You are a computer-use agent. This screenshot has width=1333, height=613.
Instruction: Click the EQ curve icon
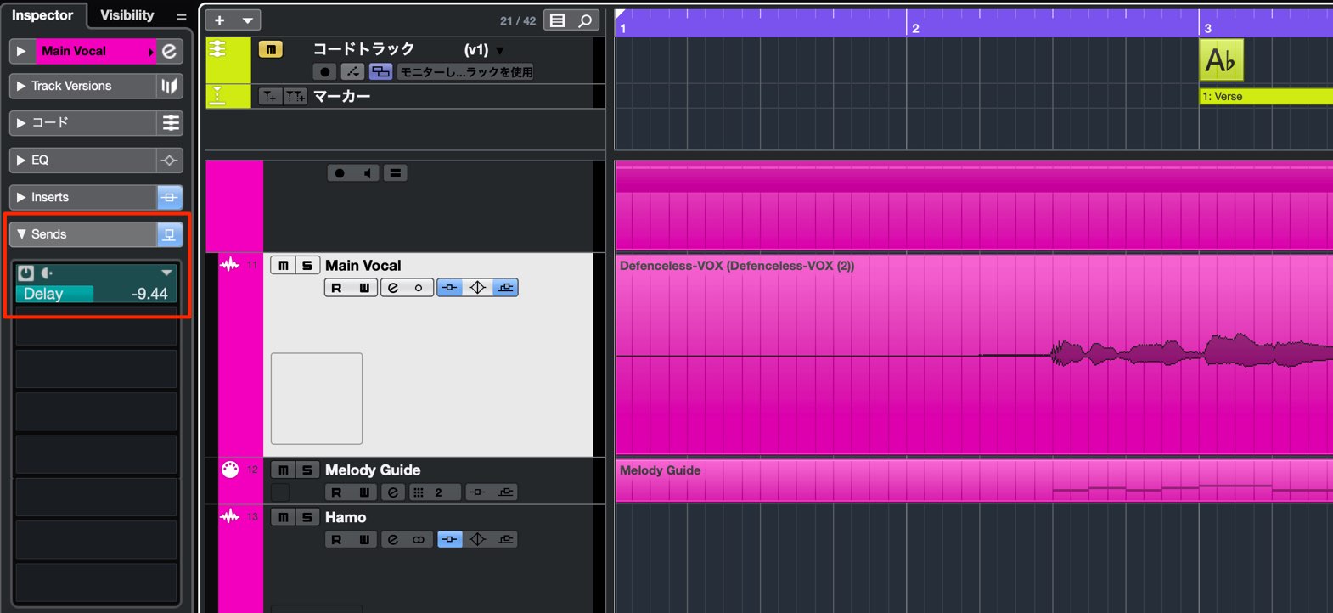(170, 160)
